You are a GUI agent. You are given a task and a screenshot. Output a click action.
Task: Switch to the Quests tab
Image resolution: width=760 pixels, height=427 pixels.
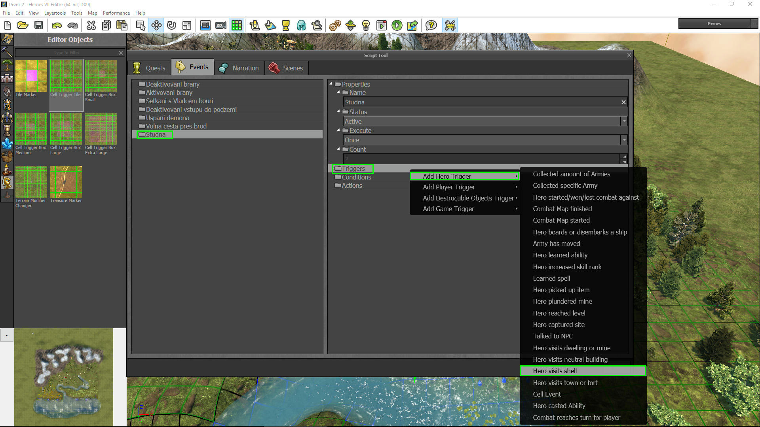click(149, 68)
